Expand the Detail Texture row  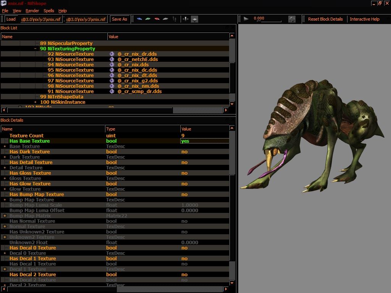[5, 168]
